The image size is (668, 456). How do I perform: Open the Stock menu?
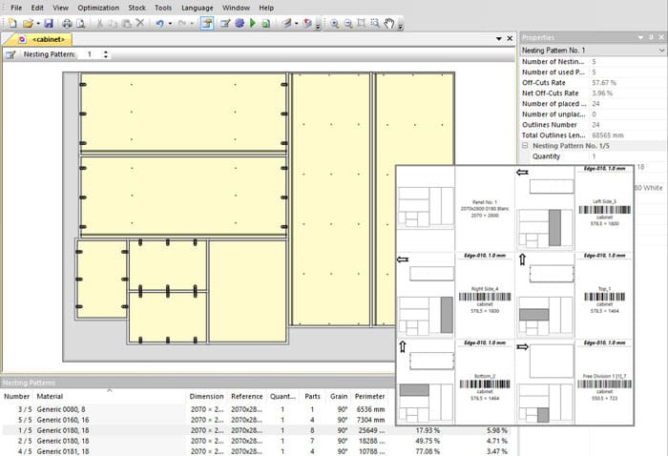(x=137, y=7)
